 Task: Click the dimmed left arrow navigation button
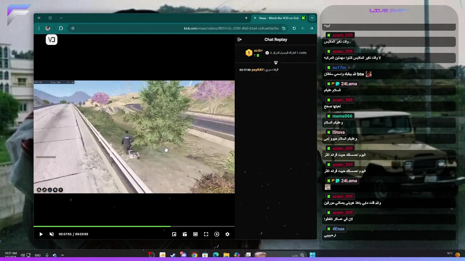[303, 28]
